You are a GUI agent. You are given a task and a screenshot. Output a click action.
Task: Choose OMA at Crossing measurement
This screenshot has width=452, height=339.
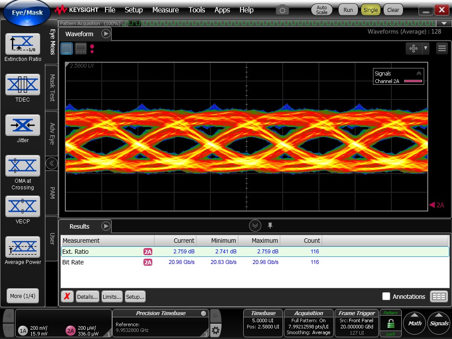pos(23,166)
